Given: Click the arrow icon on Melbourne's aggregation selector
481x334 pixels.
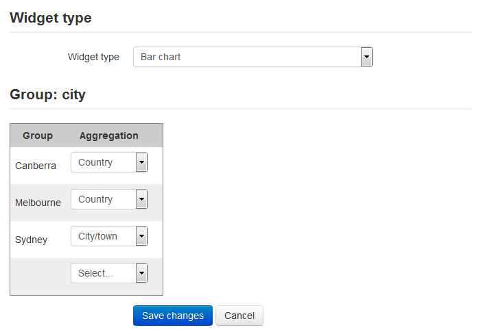Looking at the screenshot, I should coord(141,200).
